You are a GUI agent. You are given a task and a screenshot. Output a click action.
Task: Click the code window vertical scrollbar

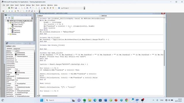pyautogui.click(x=164, y=58)
